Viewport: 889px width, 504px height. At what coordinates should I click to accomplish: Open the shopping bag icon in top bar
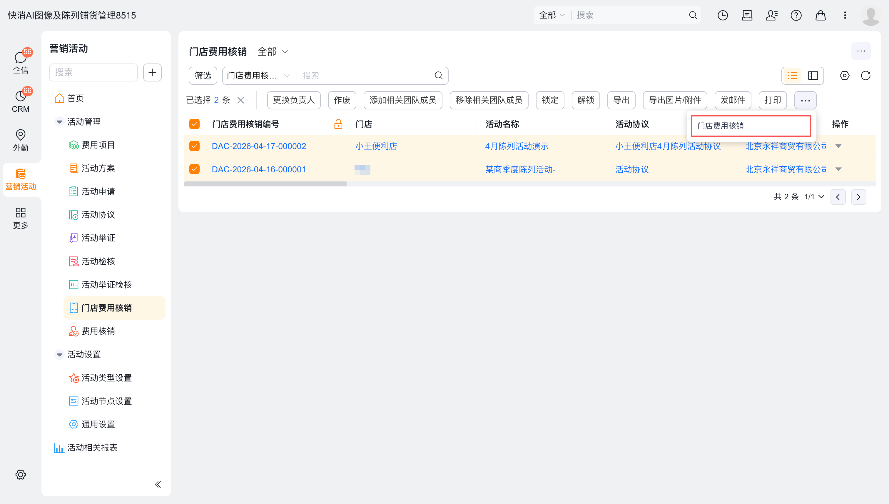click(821, 15)
